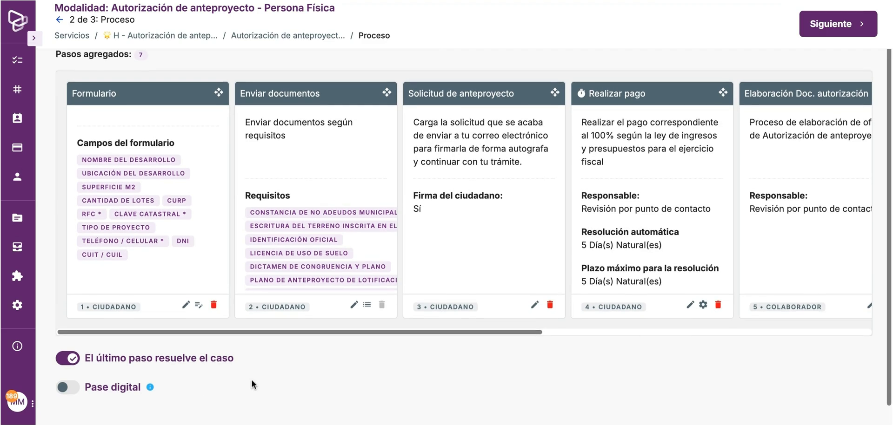The width and height of the screenshot is (893, 425).
Task: Click the CLAVE CATASTRAL * field chip
Action: [150, 214]
